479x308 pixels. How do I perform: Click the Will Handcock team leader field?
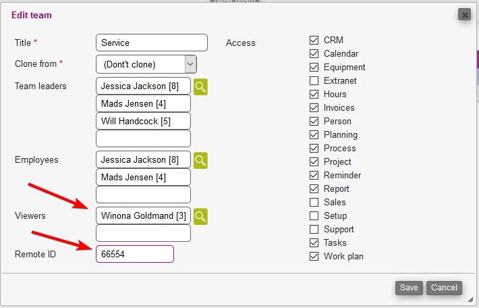pos(143,122)
